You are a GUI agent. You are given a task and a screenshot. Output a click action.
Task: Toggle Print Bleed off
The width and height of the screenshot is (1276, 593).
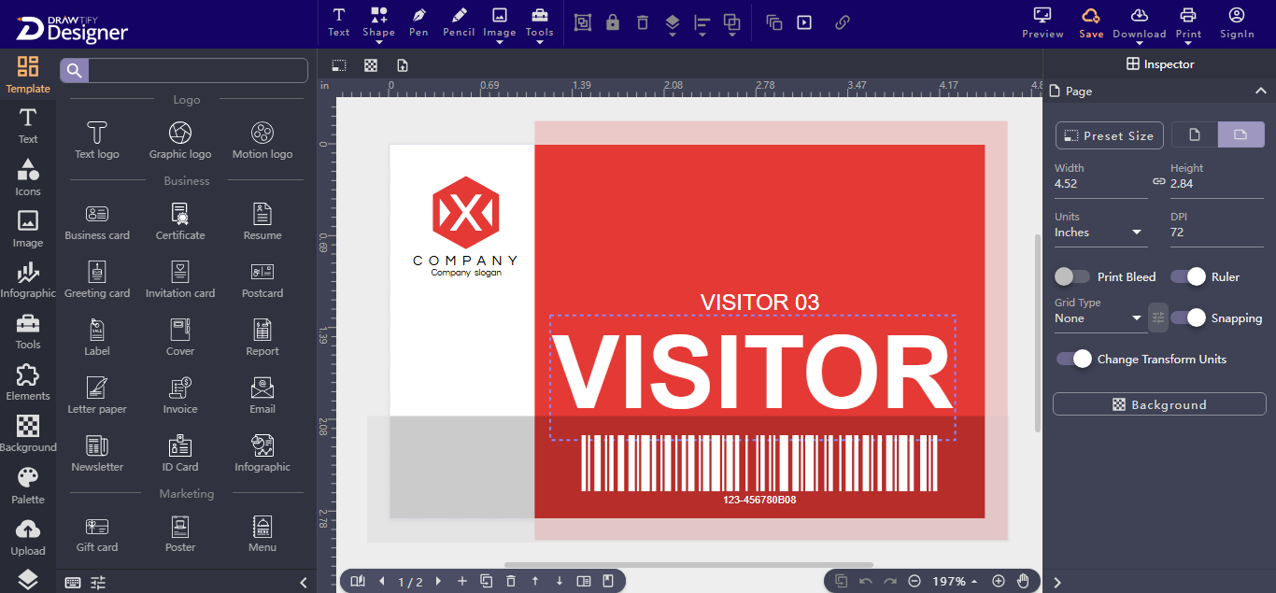pos(1071,276)
